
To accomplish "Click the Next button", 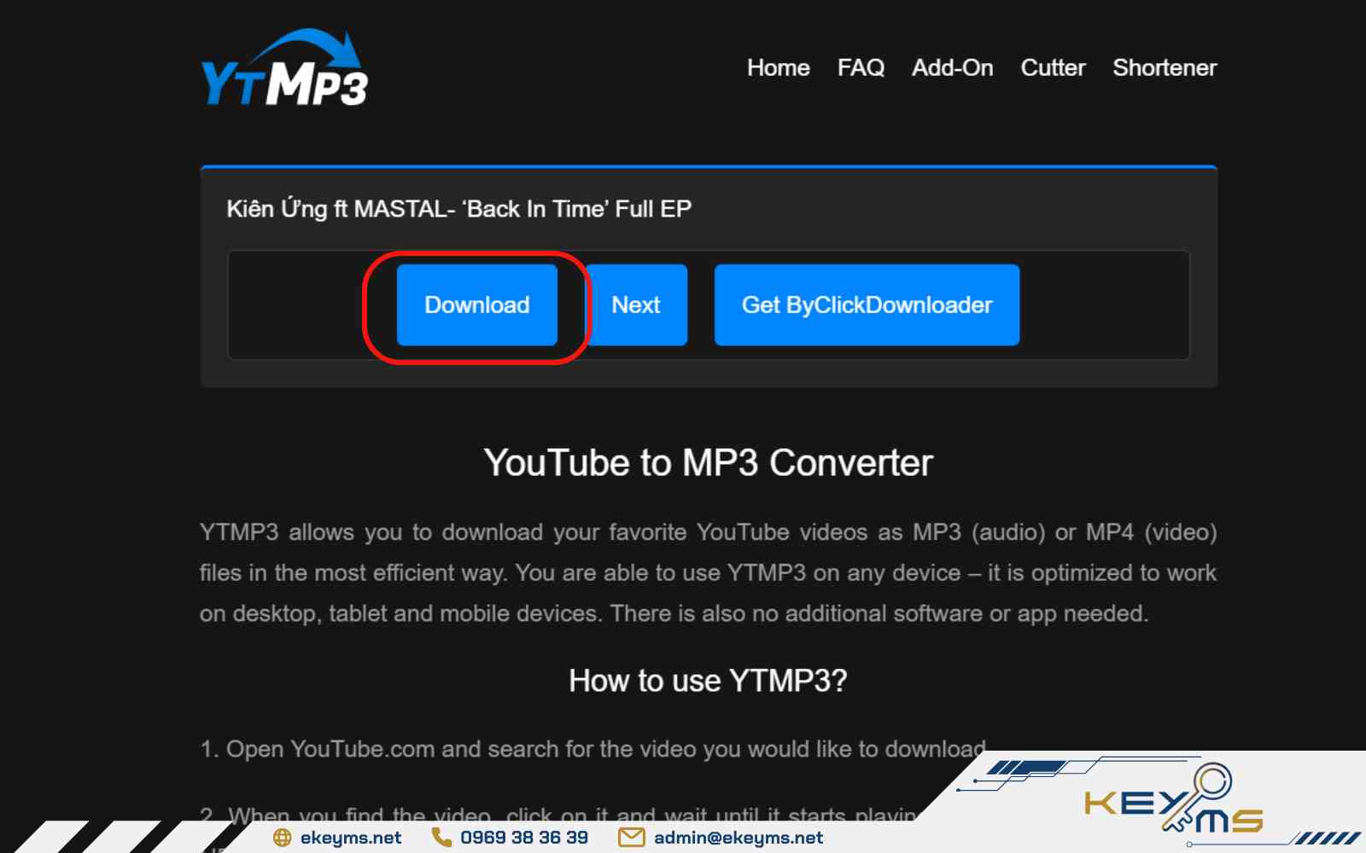I will pyautogui.click(x=636, y=305).
